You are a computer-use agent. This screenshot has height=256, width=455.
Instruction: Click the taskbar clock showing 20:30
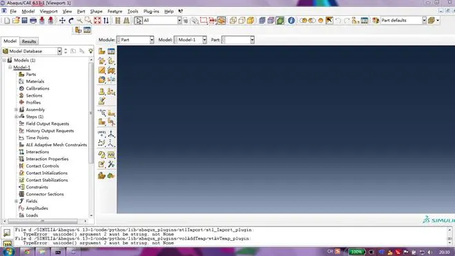click(444, 253)
